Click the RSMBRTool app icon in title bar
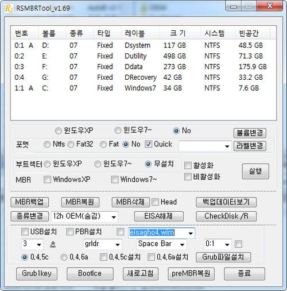 click(x=9, y=9)
